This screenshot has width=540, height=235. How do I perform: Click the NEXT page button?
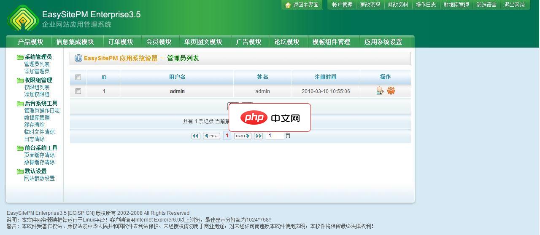(243, 136)
